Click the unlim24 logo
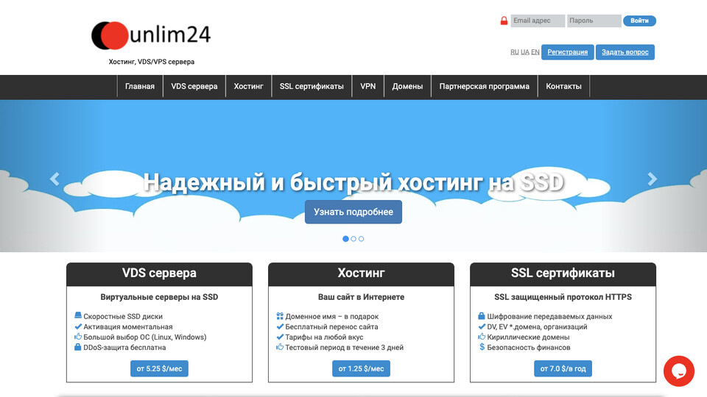Screen dimensions: 707x397 (x=151, y=35)
